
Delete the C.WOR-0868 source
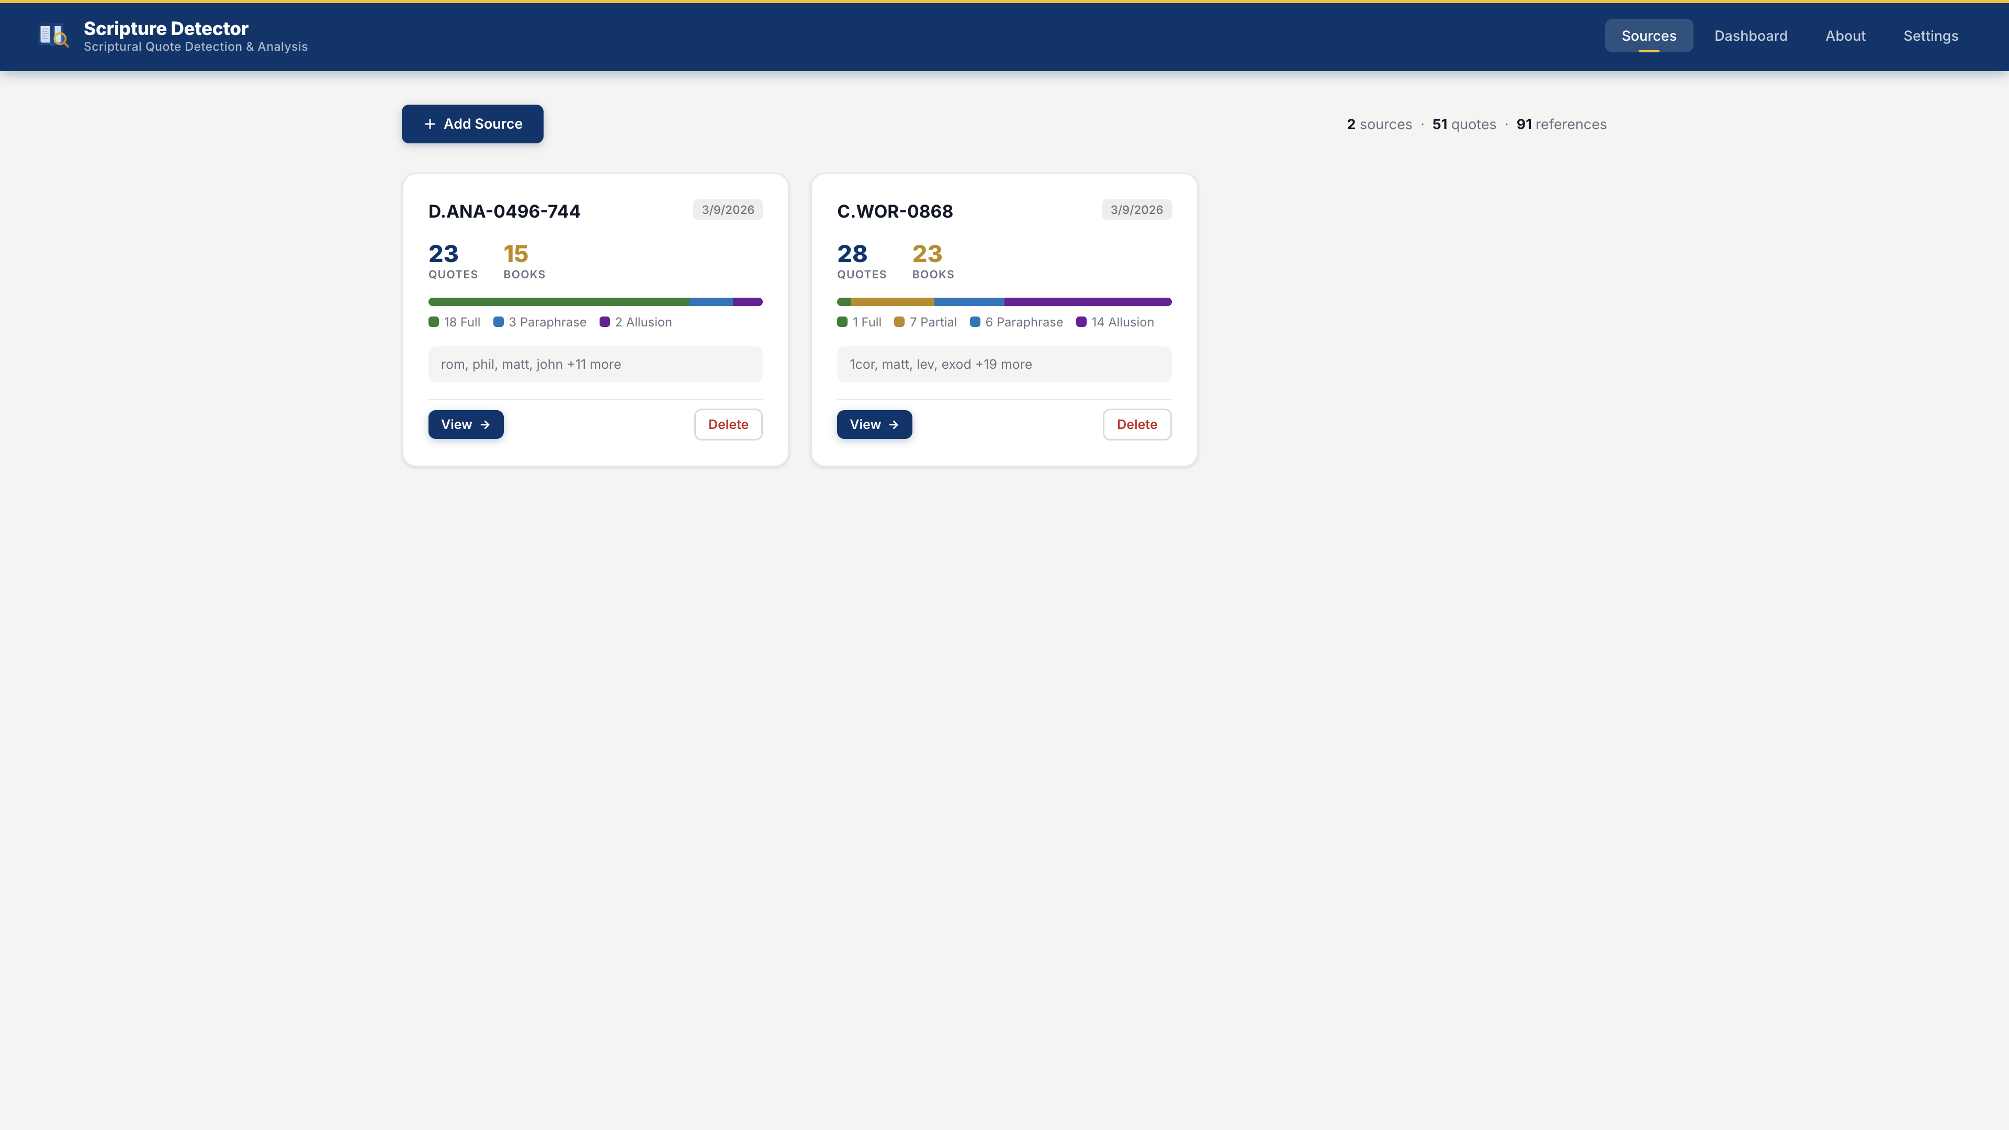tap(1136, 424)
